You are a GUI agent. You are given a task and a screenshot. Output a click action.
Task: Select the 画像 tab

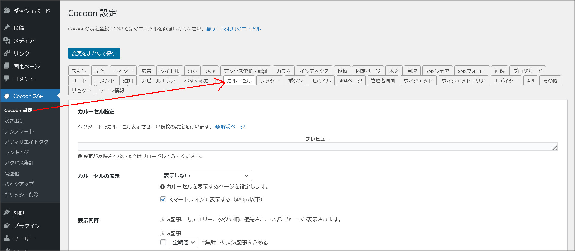pyautogui.click(x=500, y=71)
